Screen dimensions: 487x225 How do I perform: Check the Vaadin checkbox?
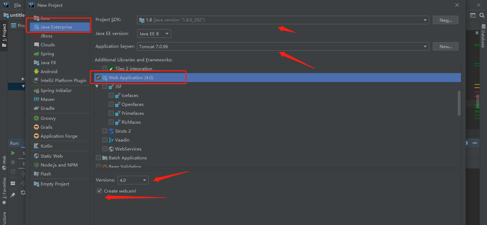click(x=105, y=140)
